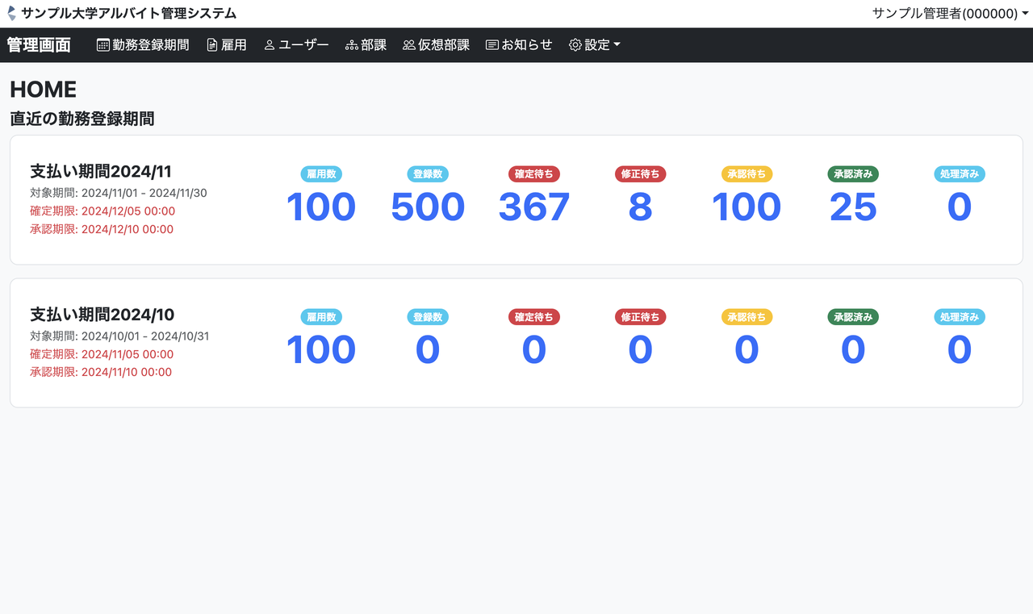This screenshot has width=1033, height=614.
Task: Click the 367 確定待ち count
Action: [x=534, y=207]
